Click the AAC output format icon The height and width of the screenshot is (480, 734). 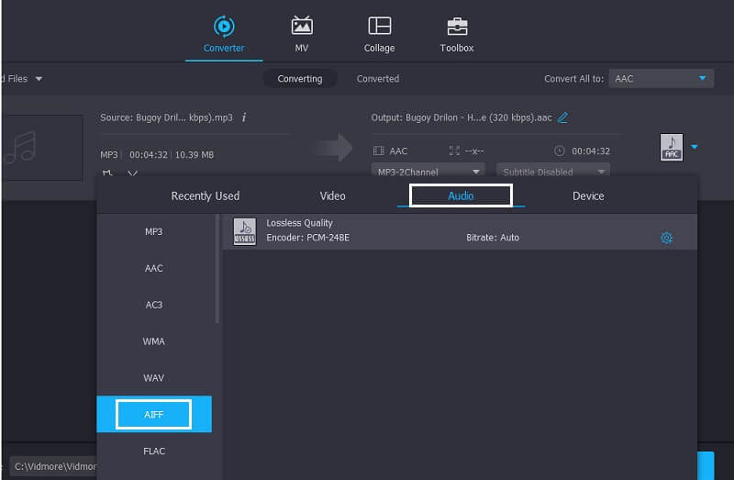point(672,148)
